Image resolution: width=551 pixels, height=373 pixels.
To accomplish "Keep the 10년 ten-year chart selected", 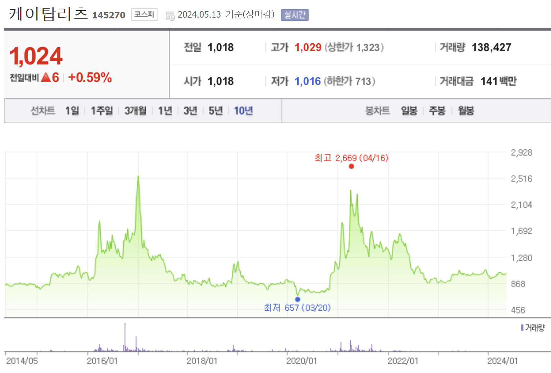I will [243, 111].
